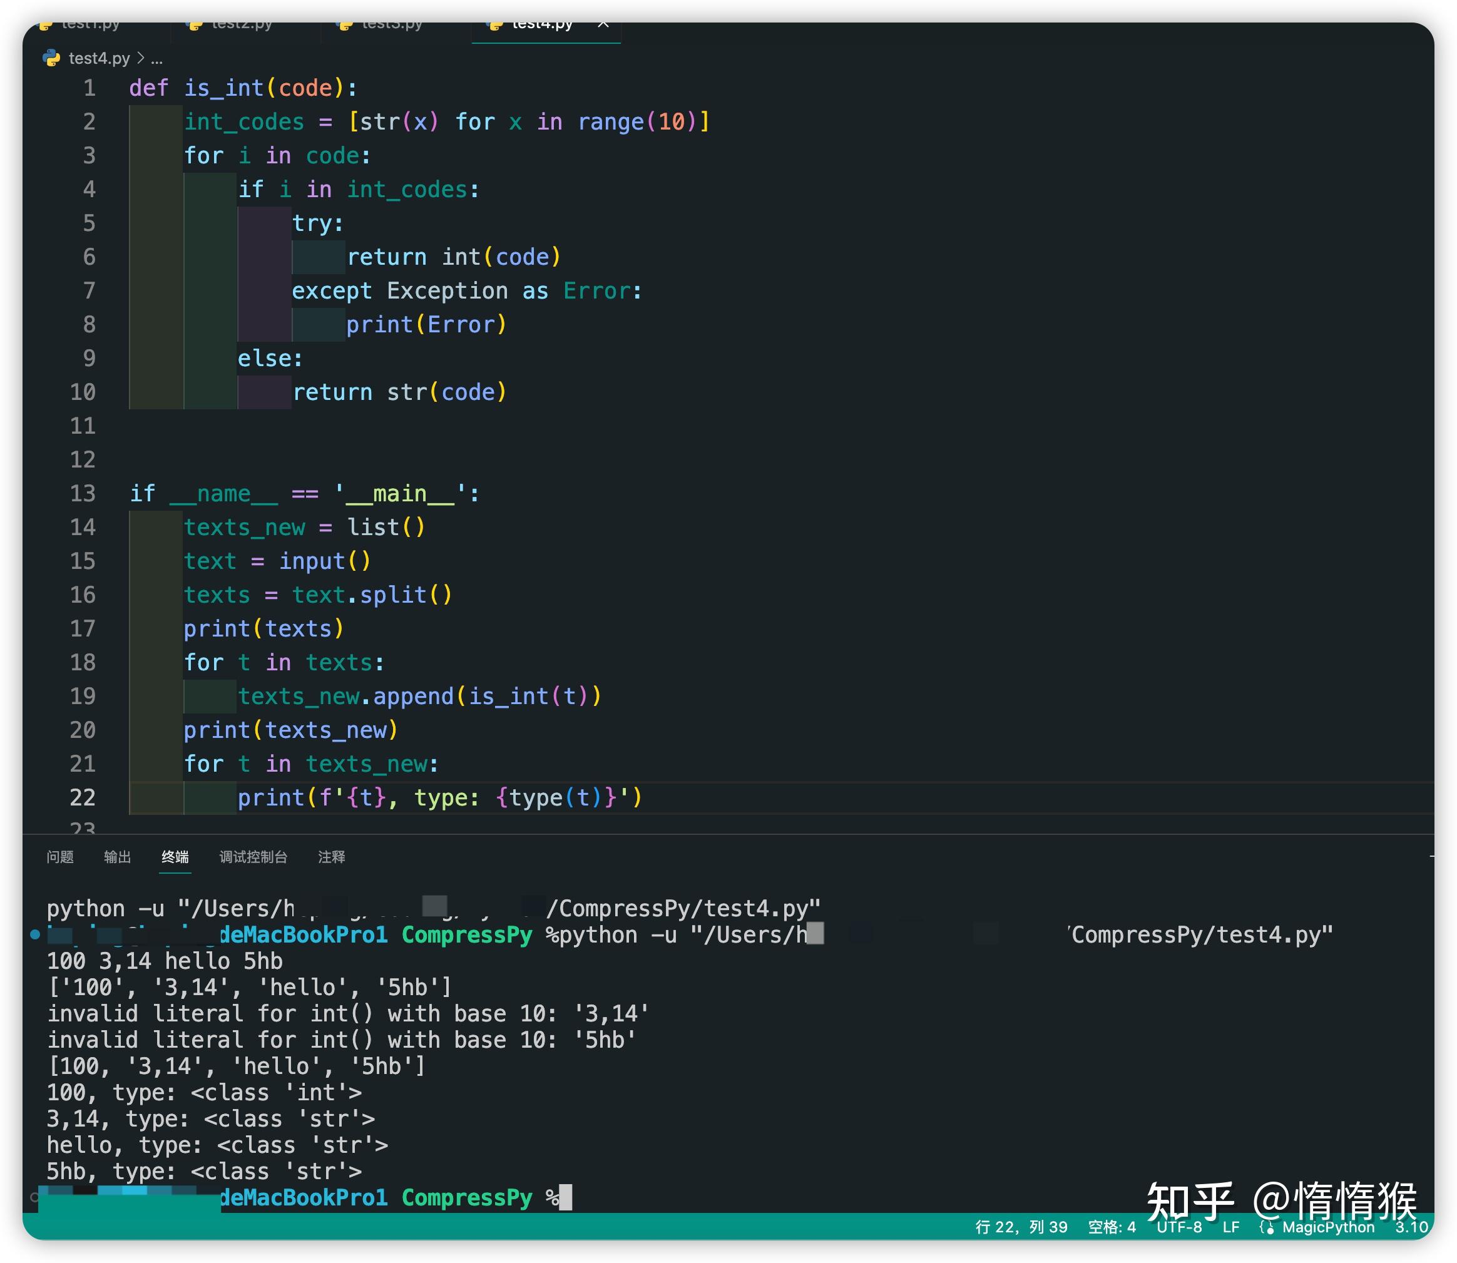The height and width of the screenshot is (1263, 1457).
Task: Click line number 13 in the gutter
Action: [x=83, y=493]
